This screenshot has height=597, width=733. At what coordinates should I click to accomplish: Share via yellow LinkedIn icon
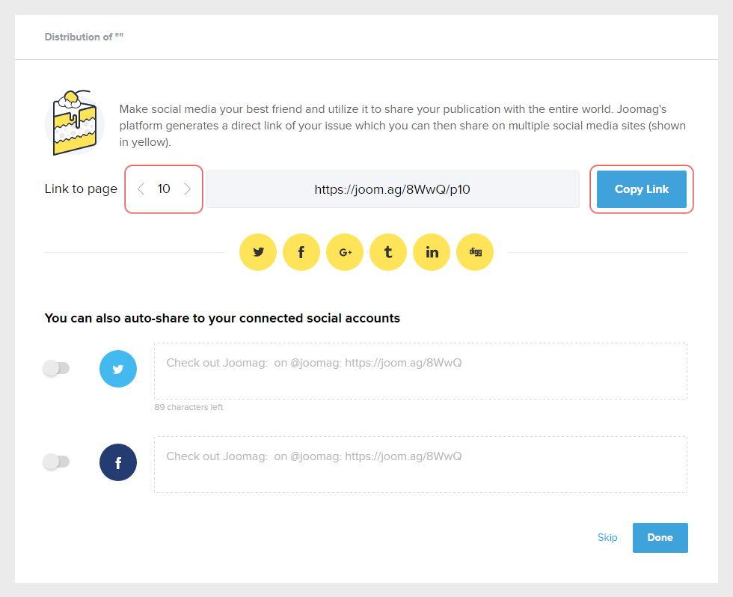(x=432, y=252)
